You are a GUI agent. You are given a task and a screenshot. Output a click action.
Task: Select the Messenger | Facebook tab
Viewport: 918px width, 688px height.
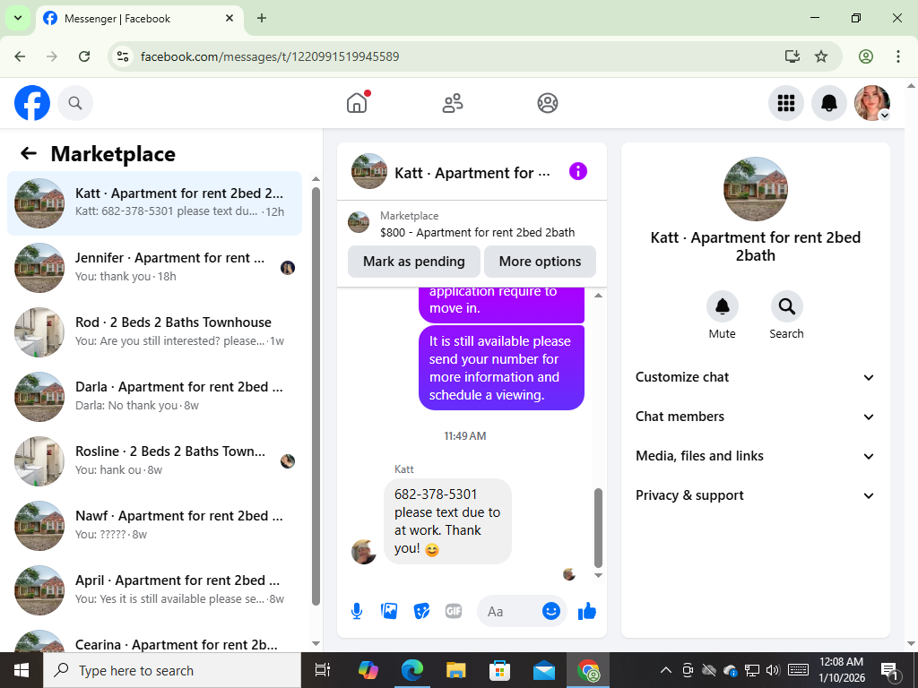pos(139,18)
